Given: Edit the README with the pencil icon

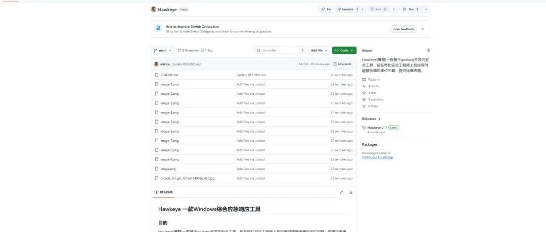Looking at the screenshot, I should pos(342,192).
